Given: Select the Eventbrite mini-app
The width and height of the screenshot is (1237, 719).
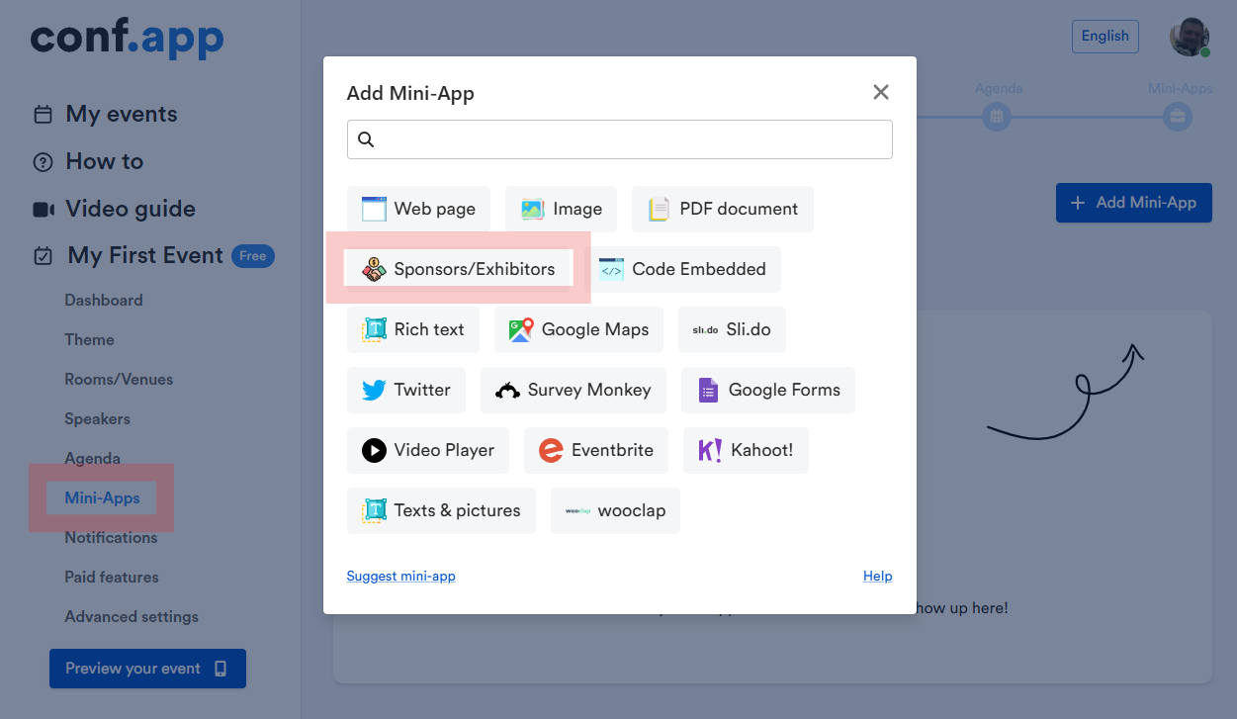Looking at the screenshot, I should pos(595,450).
